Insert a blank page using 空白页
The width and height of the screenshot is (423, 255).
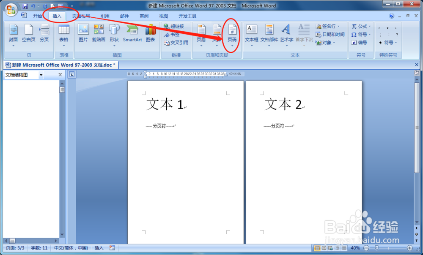(28, 34)
